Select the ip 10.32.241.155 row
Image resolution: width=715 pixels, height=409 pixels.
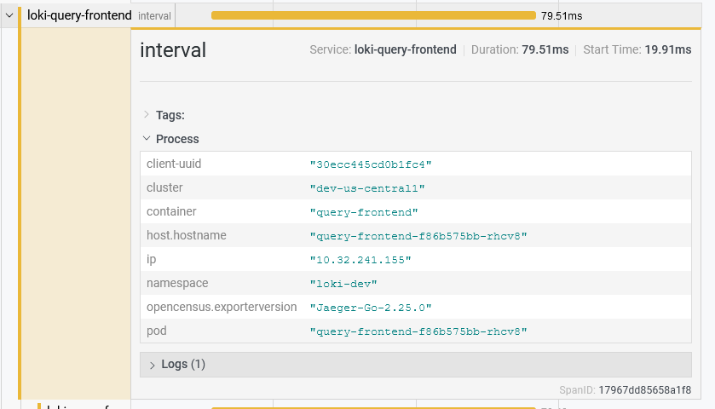(415, 259)
